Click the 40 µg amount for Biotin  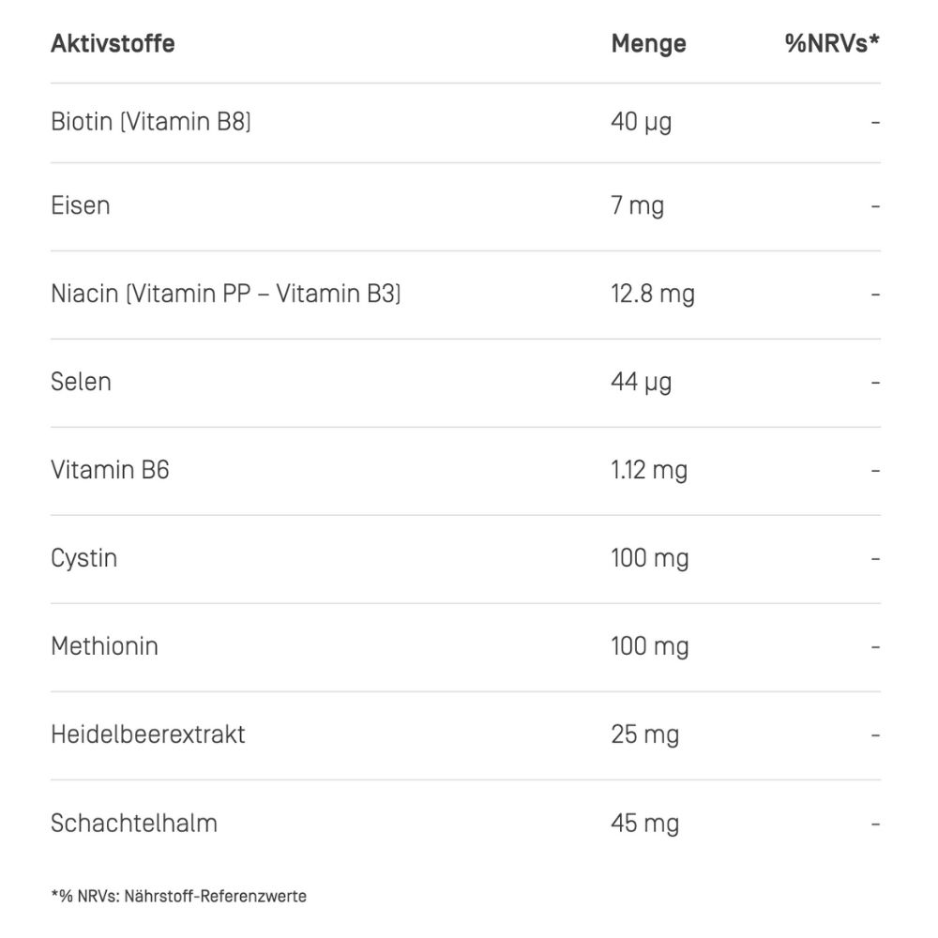click(642, 122)
